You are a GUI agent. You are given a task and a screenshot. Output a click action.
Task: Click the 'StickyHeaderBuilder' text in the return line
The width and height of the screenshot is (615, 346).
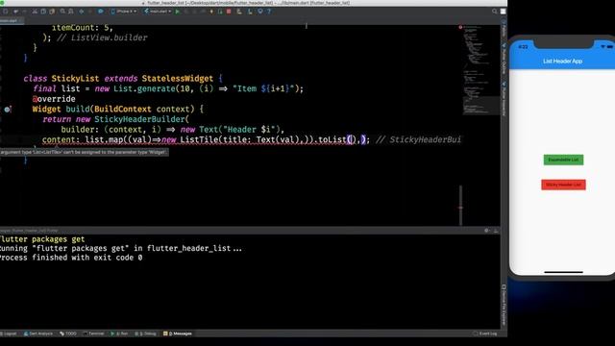tap(139, 119)
